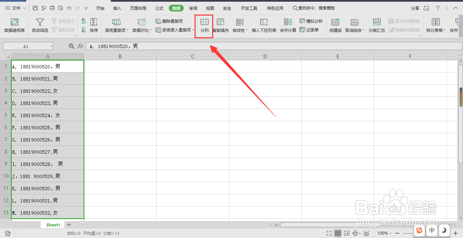Add a new sheet with plus button

[69, 224]
